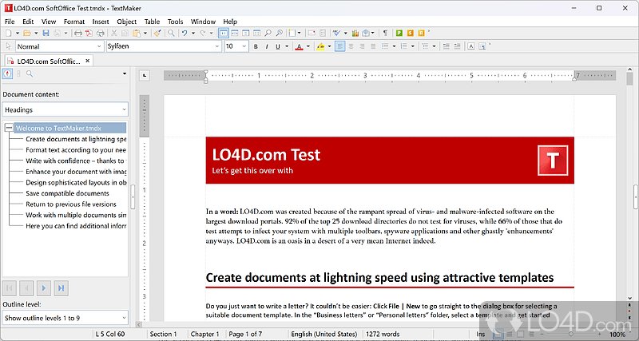Click 'English (United States)' in status bar
The width and height of the screenshot is (639, 341).
click(324, 334)
